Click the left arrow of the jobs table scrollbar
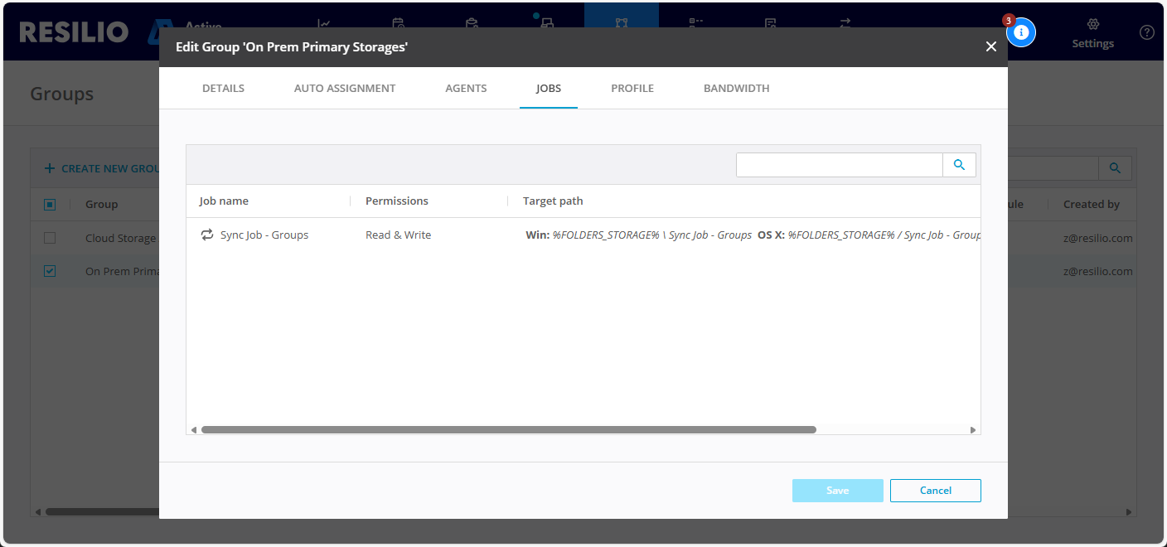Screen dimensions: 1167x547 coord(194,430)
